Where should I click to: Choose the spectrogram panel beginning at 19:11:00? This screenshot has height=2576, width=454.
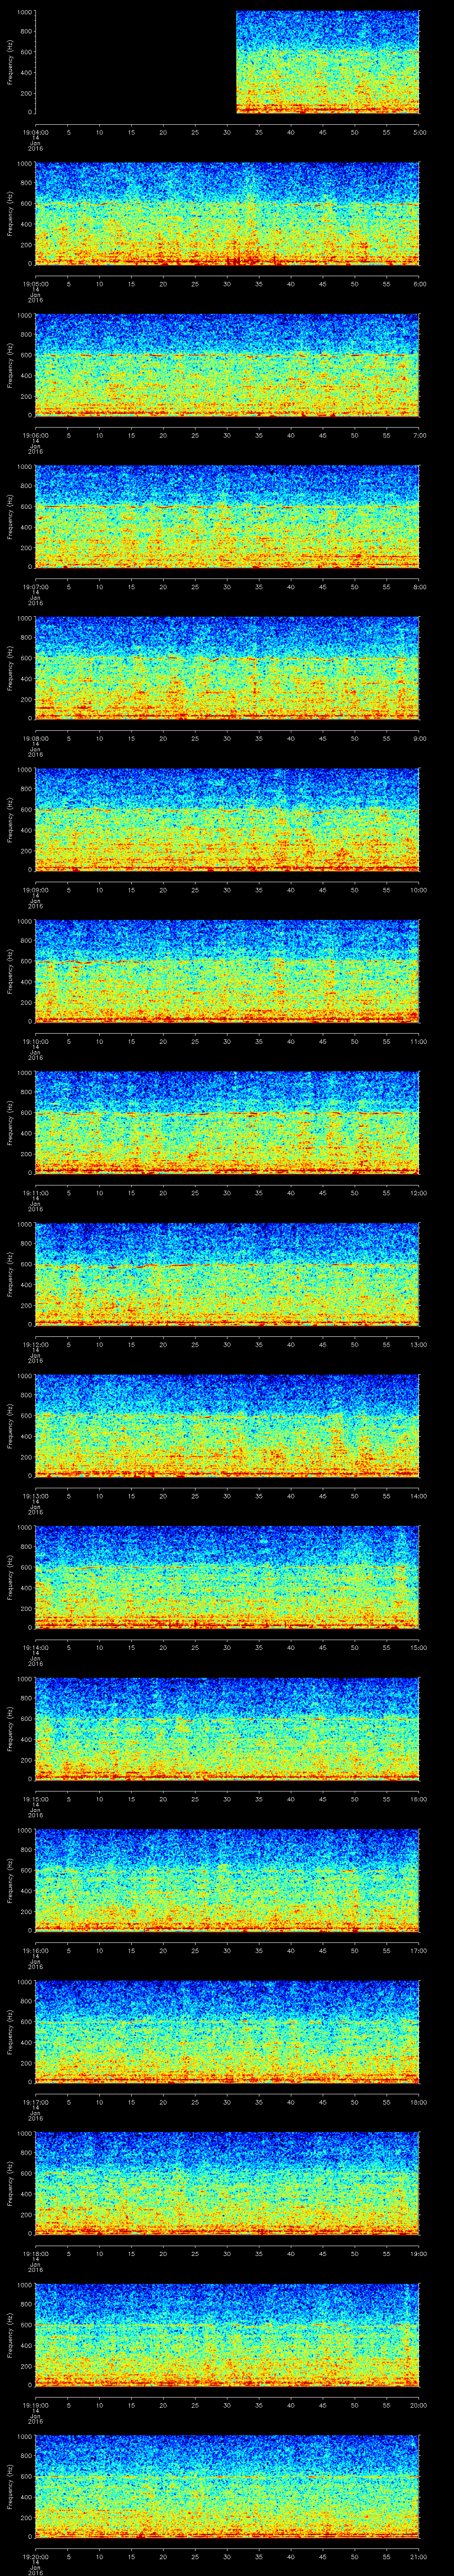click(227, 1123)
